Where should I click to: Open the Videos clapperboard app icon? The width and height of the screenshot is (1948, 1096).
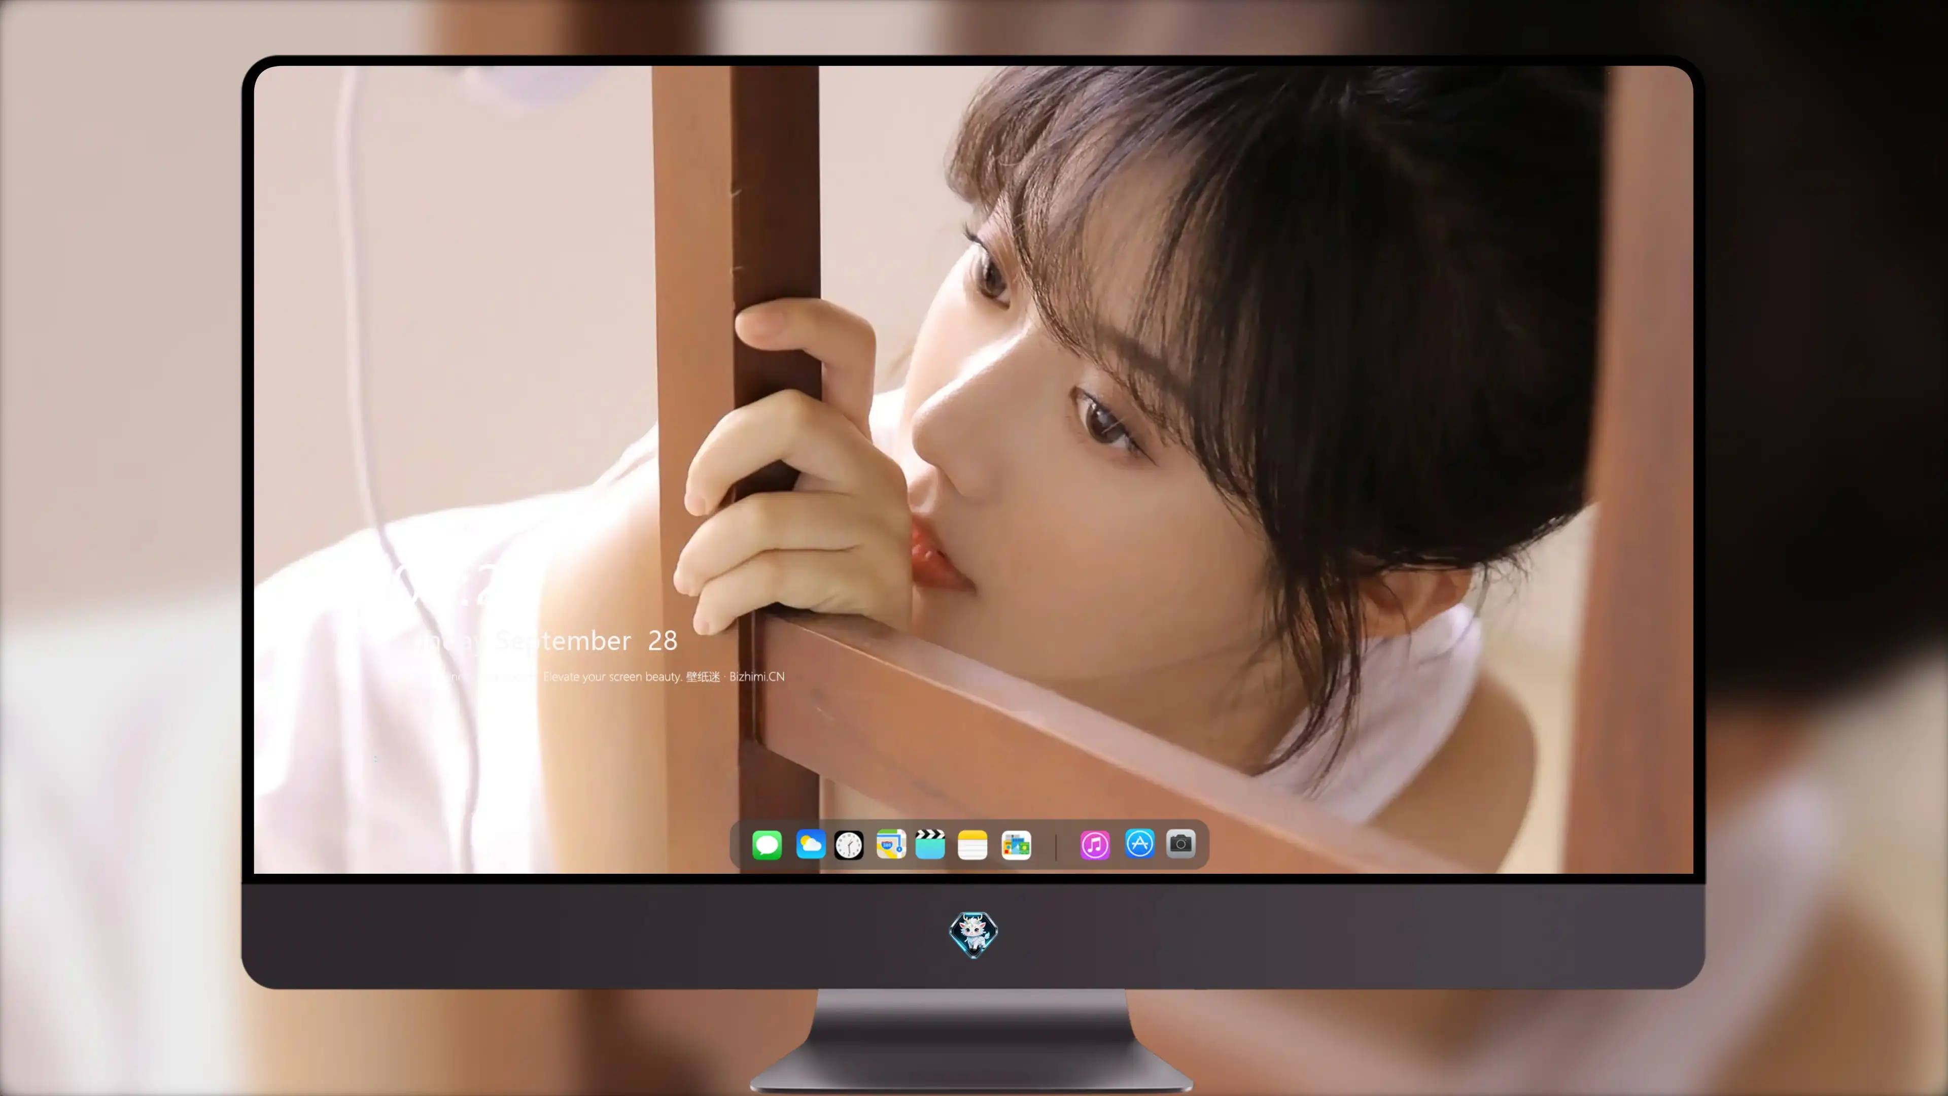[930, 844]
